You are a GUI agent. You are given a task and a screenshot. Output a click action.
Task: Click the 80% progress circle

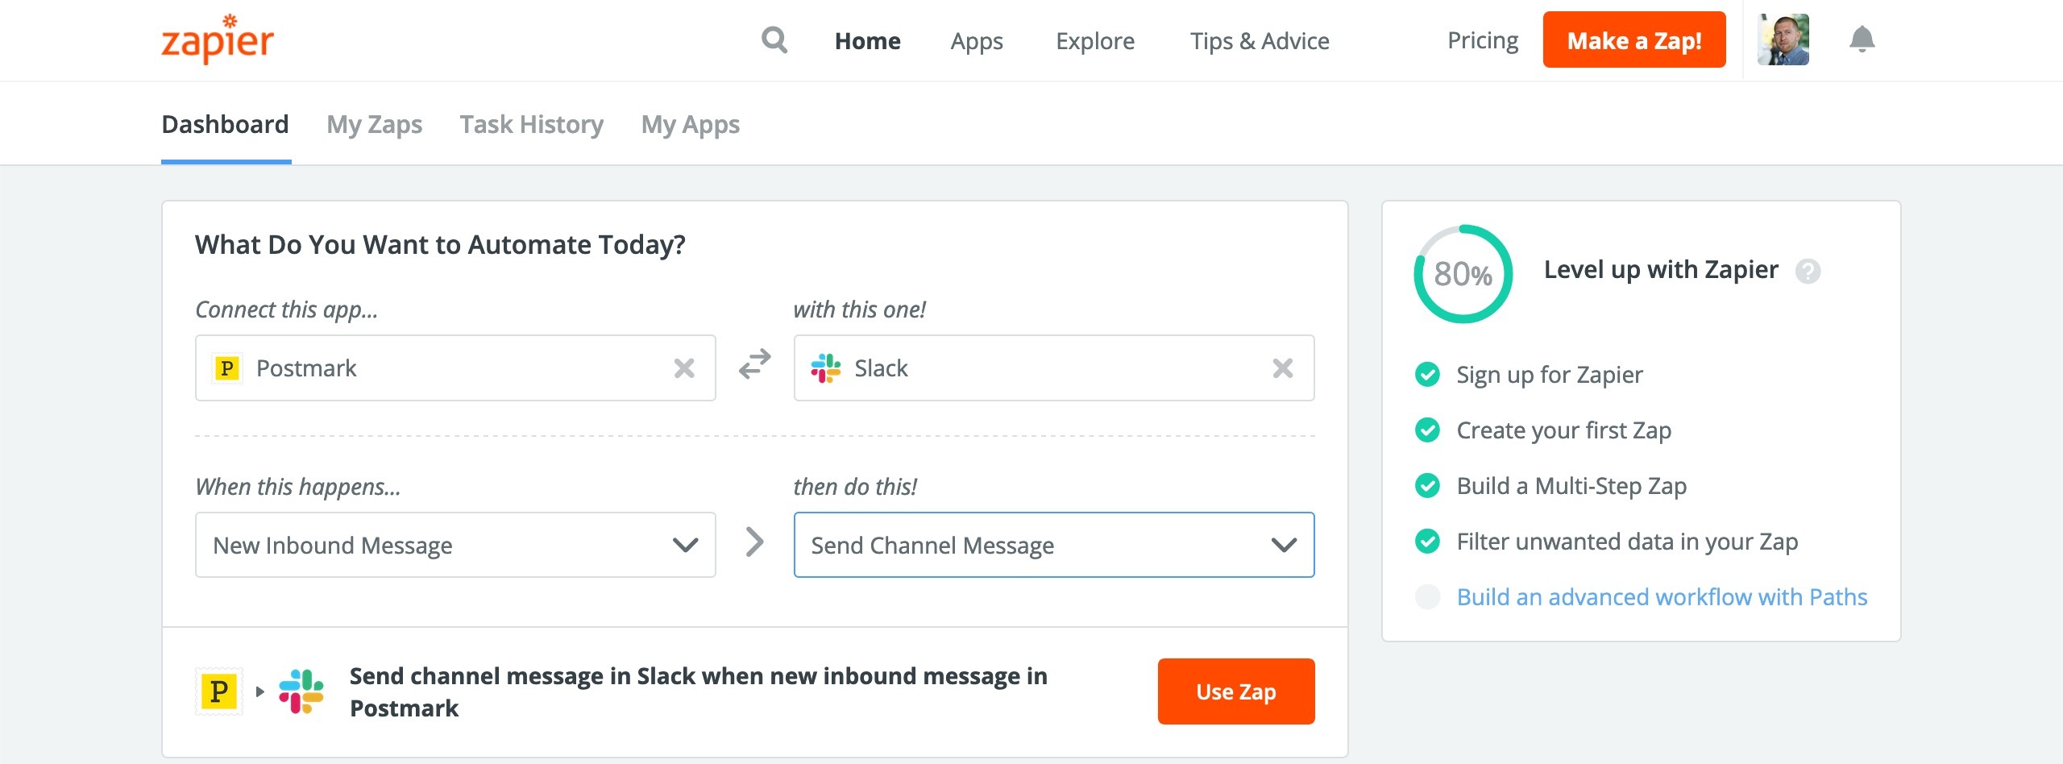1463,274
